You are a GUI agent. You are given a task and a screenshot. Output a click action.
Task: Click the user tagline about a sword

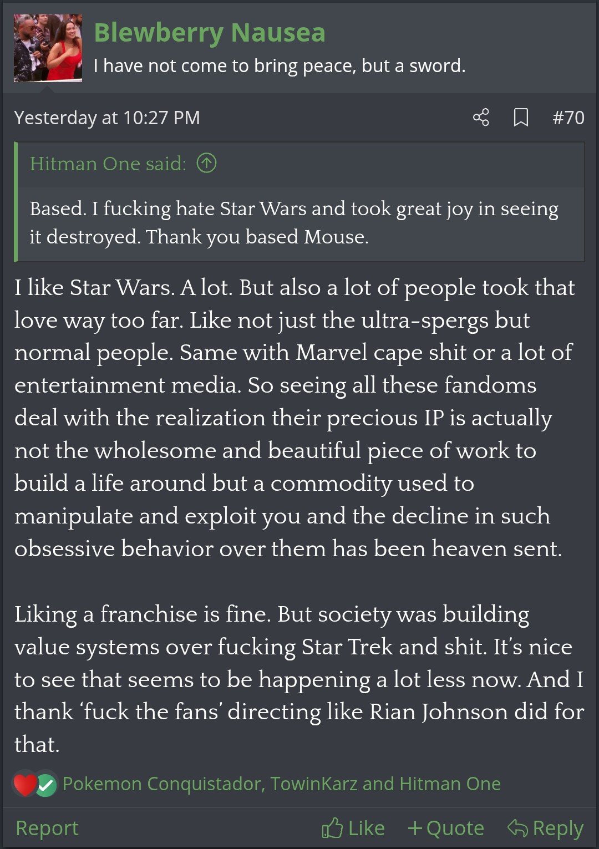point(280,65)
